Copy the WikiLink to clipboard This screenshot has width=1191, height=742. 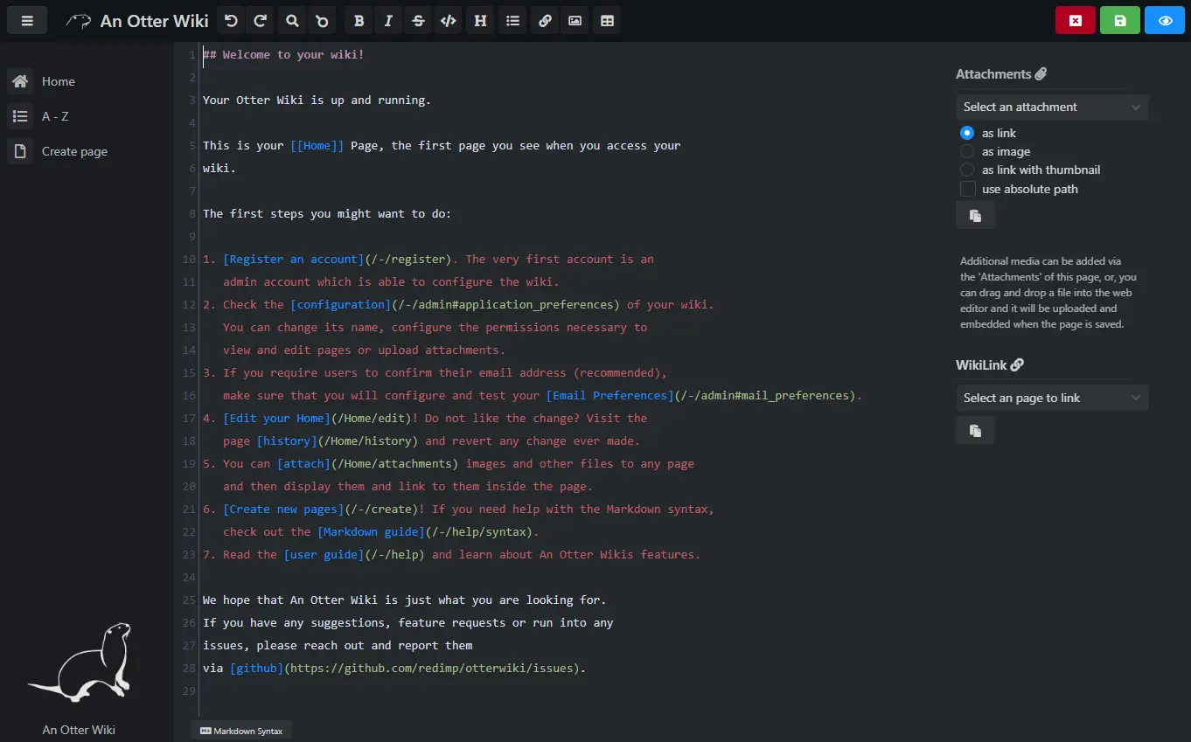(975, 430)
